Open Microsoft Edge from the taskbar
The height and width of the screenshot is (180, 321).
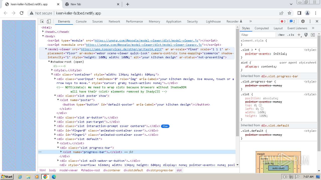tap(54, 177)
